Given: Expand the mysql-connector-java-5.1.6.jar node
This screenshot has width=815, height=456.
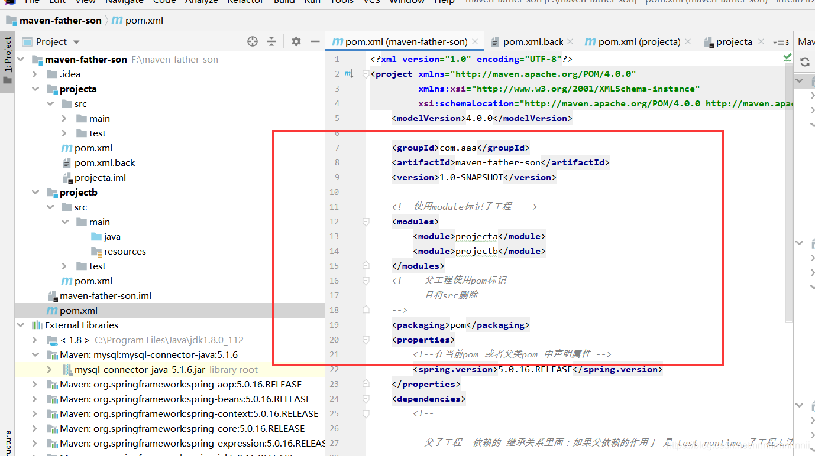Looking at the screenshot, I should click(50, 370).
